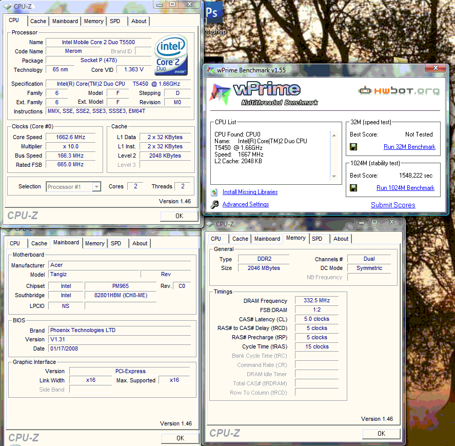The height and width of the screenshot is (446, 455).
Task: Click BIOS Date 01/17/2008
Action: click(120, 348)
